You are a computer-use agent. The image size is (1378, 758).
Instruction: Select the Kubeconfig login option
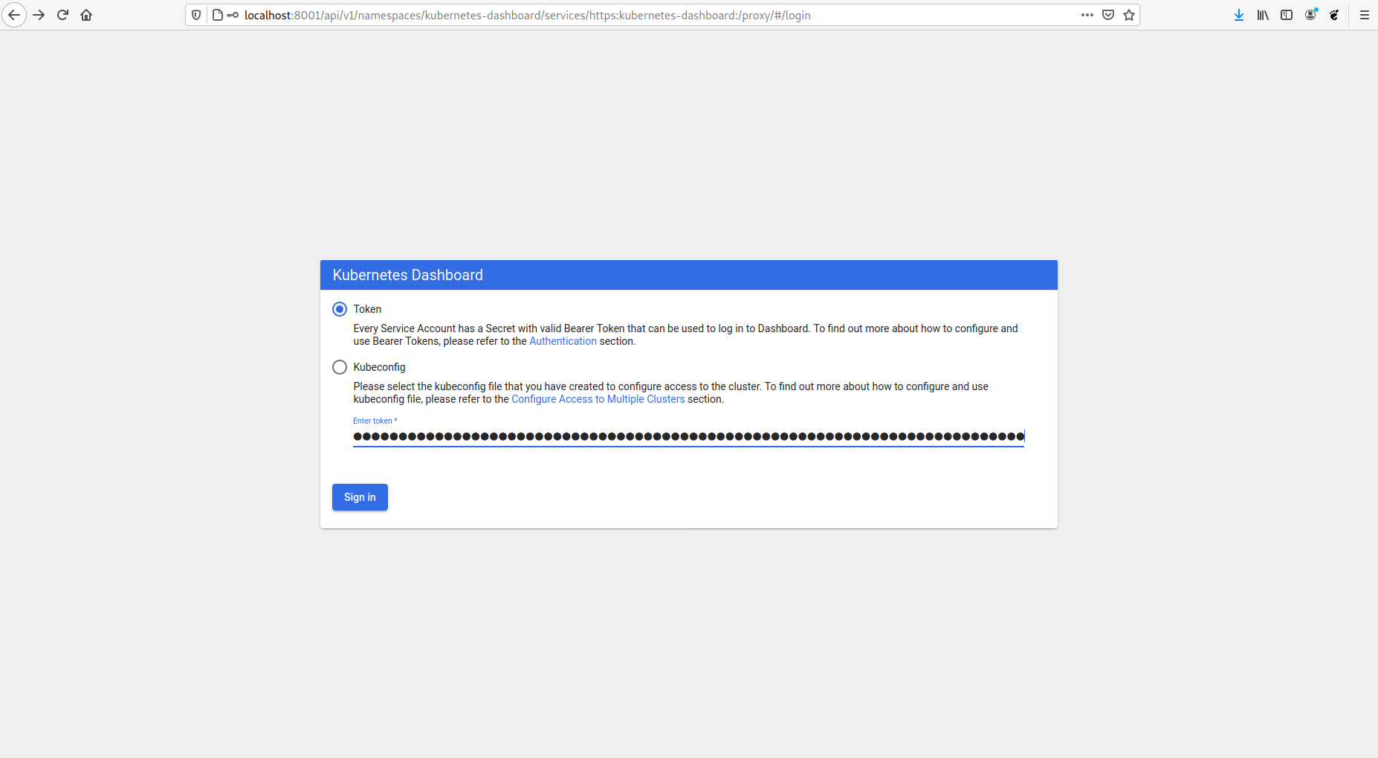click(340, 367)
